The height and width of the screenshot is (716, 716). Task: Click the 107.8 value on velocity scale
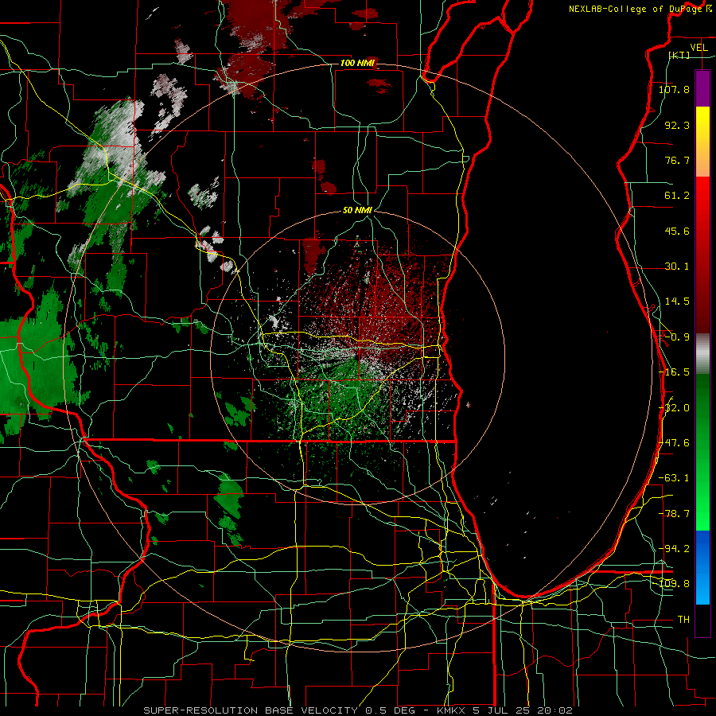click(x=674, y=89)
